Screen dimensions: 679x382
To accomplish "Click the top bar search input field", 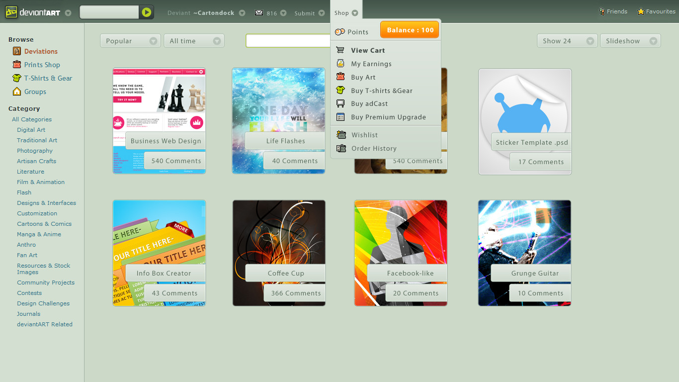I will click(x=109, y=12).
